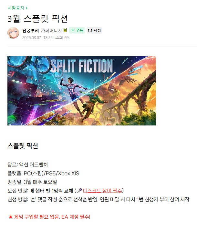Follow the 디스코드 참여 필수 link
Viewport: 197px width, 229px height.
[x=102, y=191]
